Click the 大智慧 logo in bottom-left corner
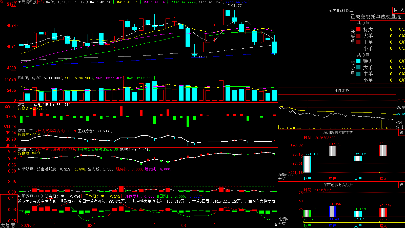405x228 pixels. [x=8, y=225]
